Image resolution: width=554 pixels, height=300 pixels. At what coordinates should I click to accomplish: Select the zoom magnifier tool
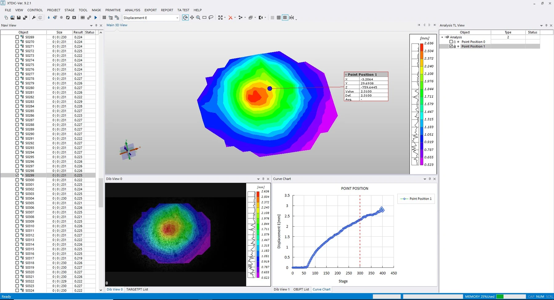pyautogui.click(x=198, y=18)
